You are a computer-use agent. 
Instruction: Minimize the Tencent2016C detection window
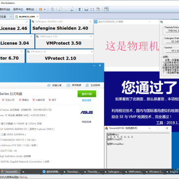[150, 128]
